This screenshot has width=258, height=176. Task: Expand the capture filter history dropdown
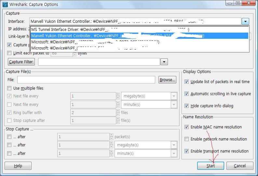[x=164, y=62]
